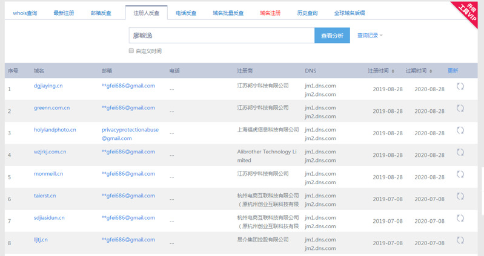
Task: Enable the 自定义时间 checkbox
Action: click(x=131, y=51)
